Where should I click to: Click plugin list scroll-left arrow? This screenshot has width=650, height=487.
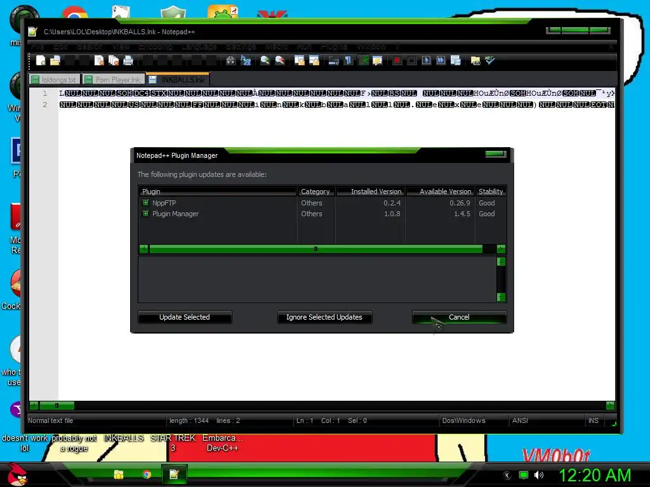pyautogui.click(x=144, y=249)
